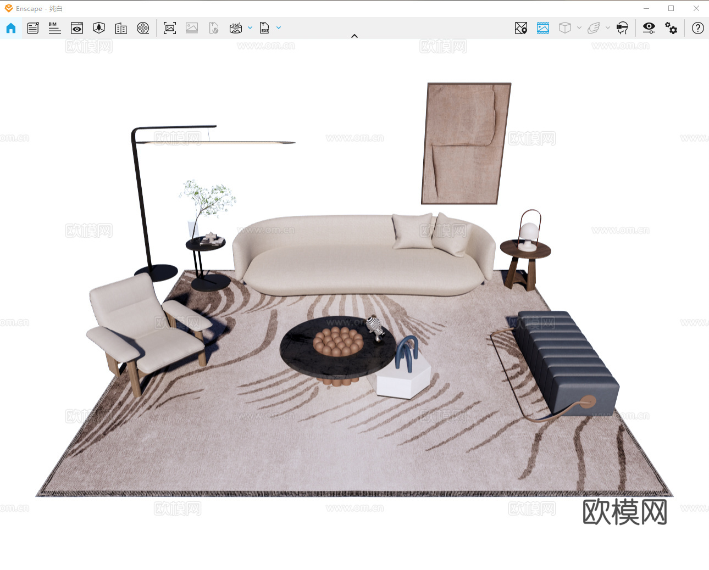The image size is (709, 570).
Task: Export a standalone EXE file
Action: pyautogui.click(x=264, y=28)
